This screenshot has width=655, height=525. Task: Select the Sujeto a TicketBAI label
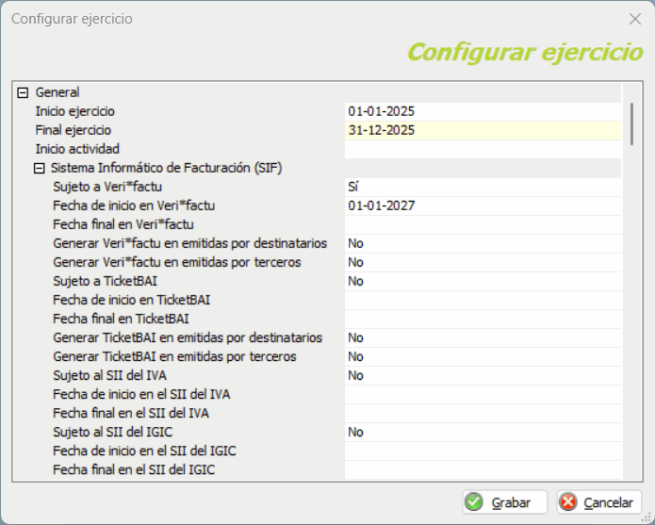(105, 281)
